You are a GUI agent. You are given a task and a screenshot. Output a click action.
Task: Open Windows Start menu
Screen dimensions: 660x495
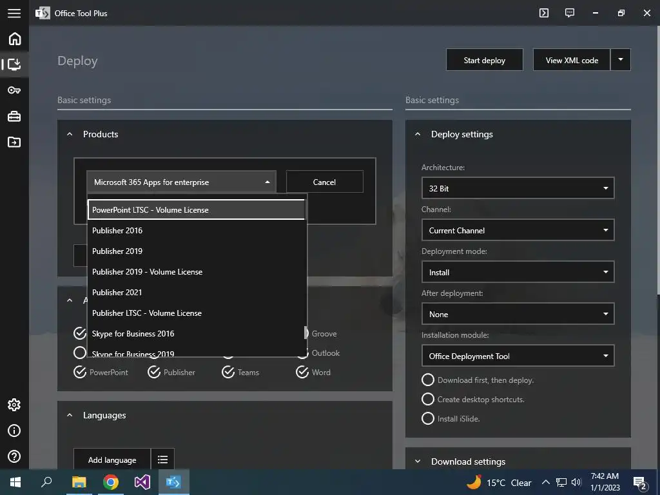[x=15, y=482]
